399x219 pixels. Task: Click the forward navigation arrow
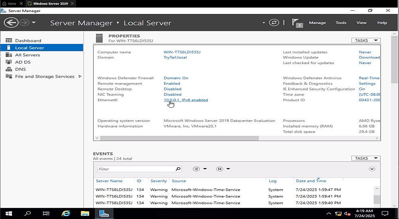pyautogui.click(x=24, y=23)
